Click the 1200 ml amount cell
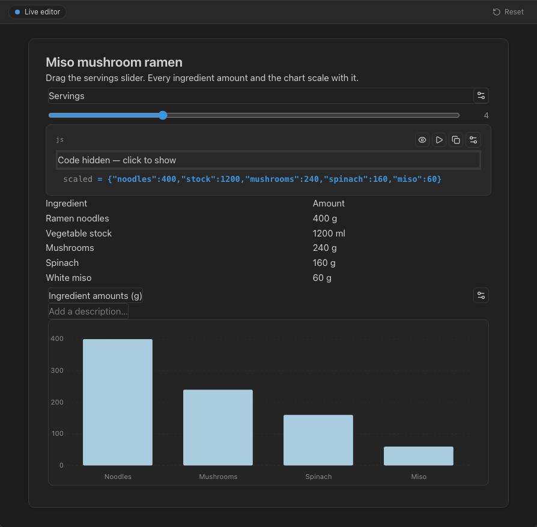The image size is (537, 527). tap(329, 233)
